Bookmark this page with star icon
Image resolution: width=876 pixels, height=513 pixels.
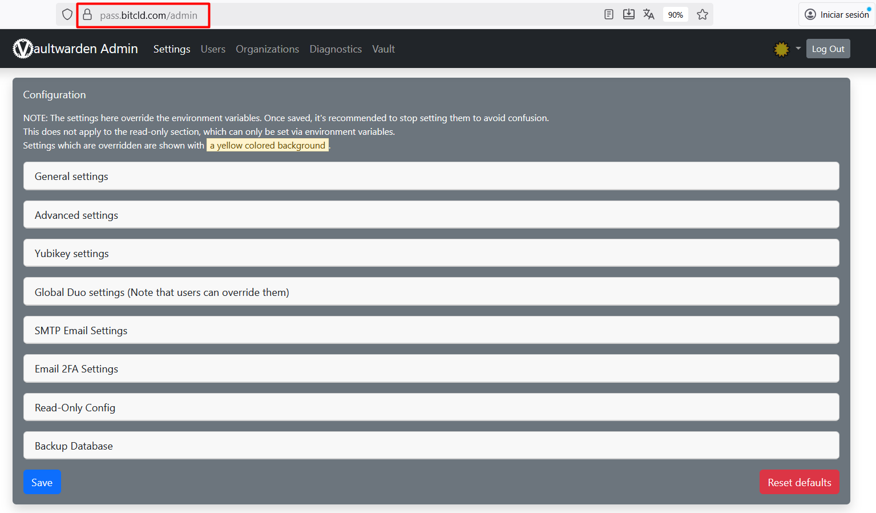click(x=703, y=15)
